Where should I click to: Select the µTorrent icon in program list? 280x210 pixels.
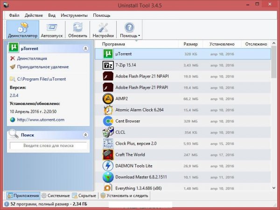[108, 54]
